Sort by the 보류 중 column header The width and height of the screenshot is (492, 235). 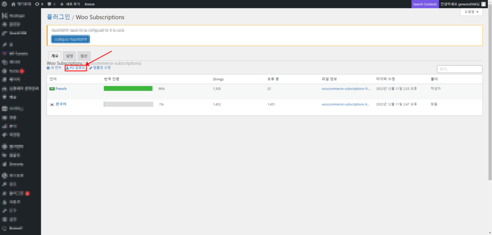click(x=273, y=79)
